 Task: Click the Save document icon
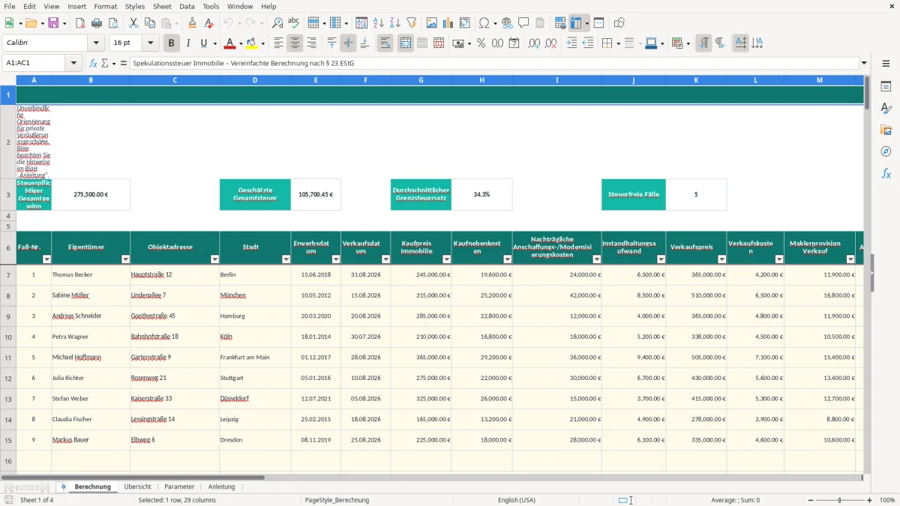pos(53,23)
